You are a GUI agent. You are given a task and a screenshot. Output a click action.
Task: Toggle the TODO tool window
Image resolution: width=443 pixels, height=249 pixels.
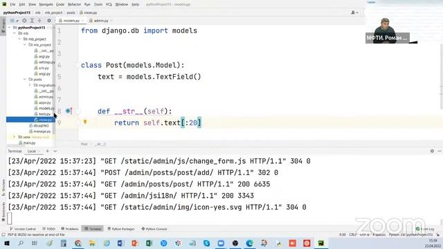49,229
